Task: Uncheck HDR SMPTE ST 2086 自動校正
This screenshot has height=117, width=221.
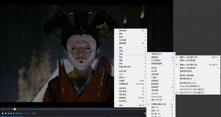Action: point(198,93)
